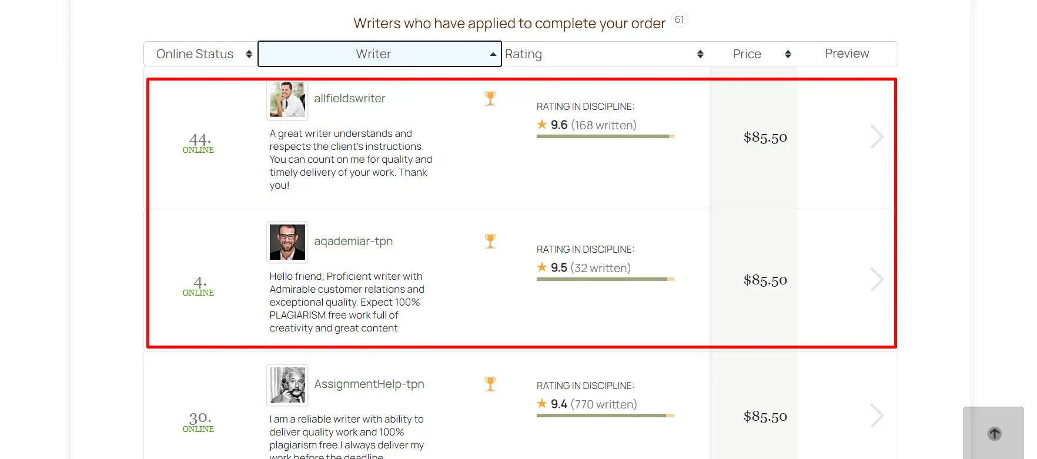1037x459 pixels.
Task: Toggle the Price column sort order
Action: (788, 53)
